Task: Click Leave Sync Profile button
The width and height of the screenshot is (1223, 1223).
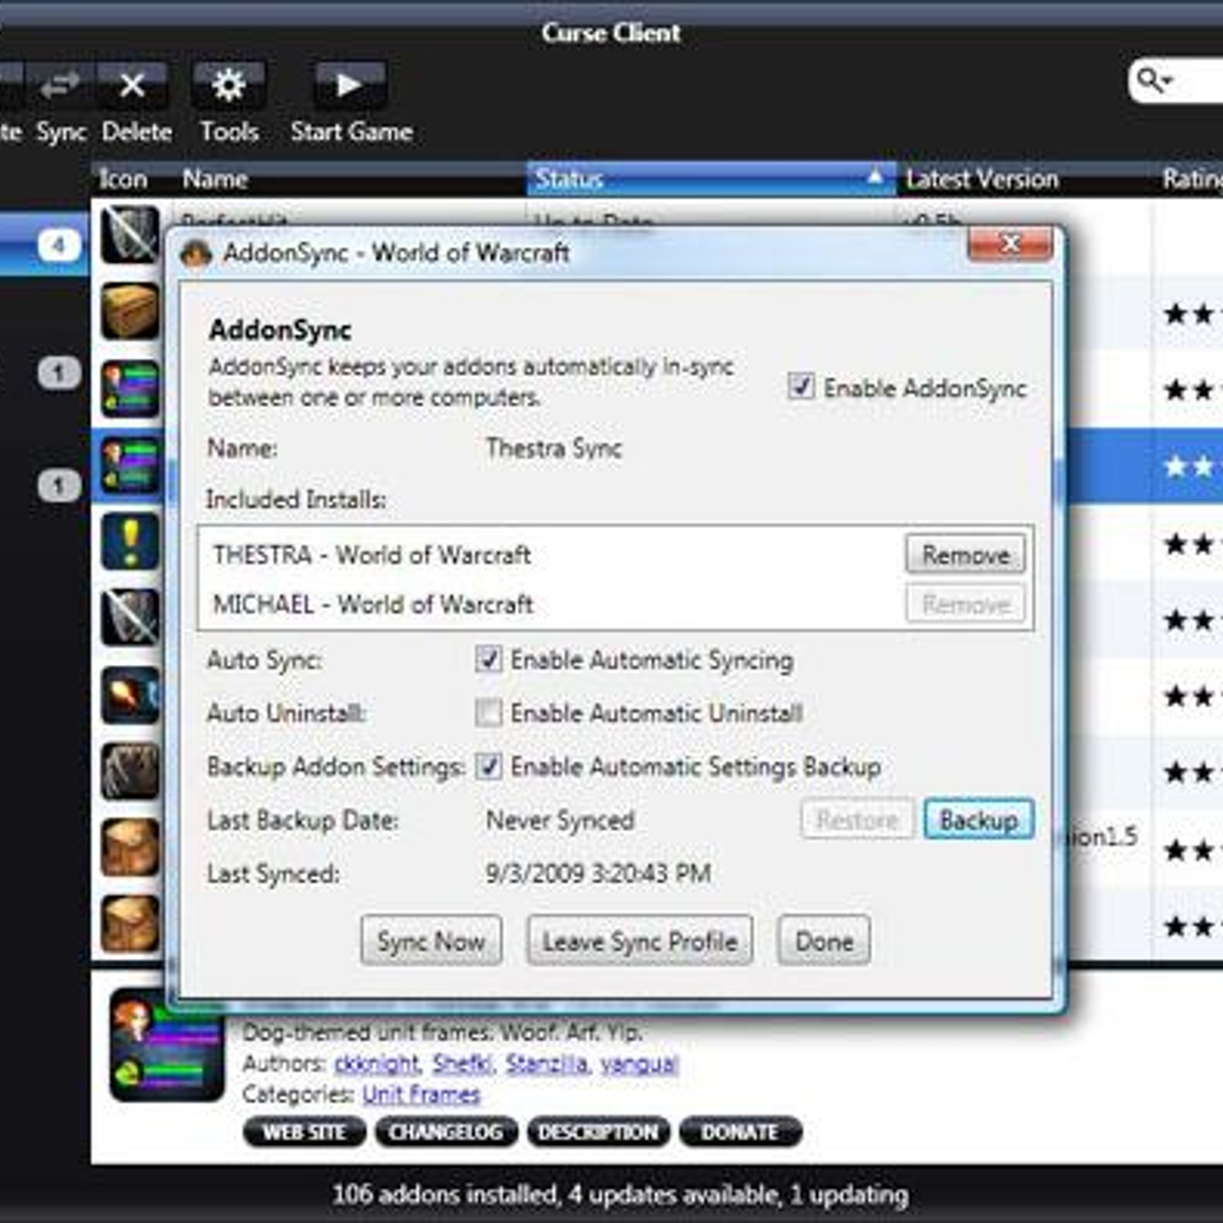Action: (x=640, y=940)
